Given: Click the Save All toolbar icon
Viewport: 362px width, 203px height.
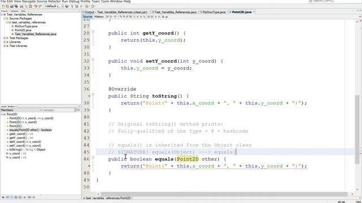Looking at the screenshot, I should pyautogui.click(x=16, y=6).
